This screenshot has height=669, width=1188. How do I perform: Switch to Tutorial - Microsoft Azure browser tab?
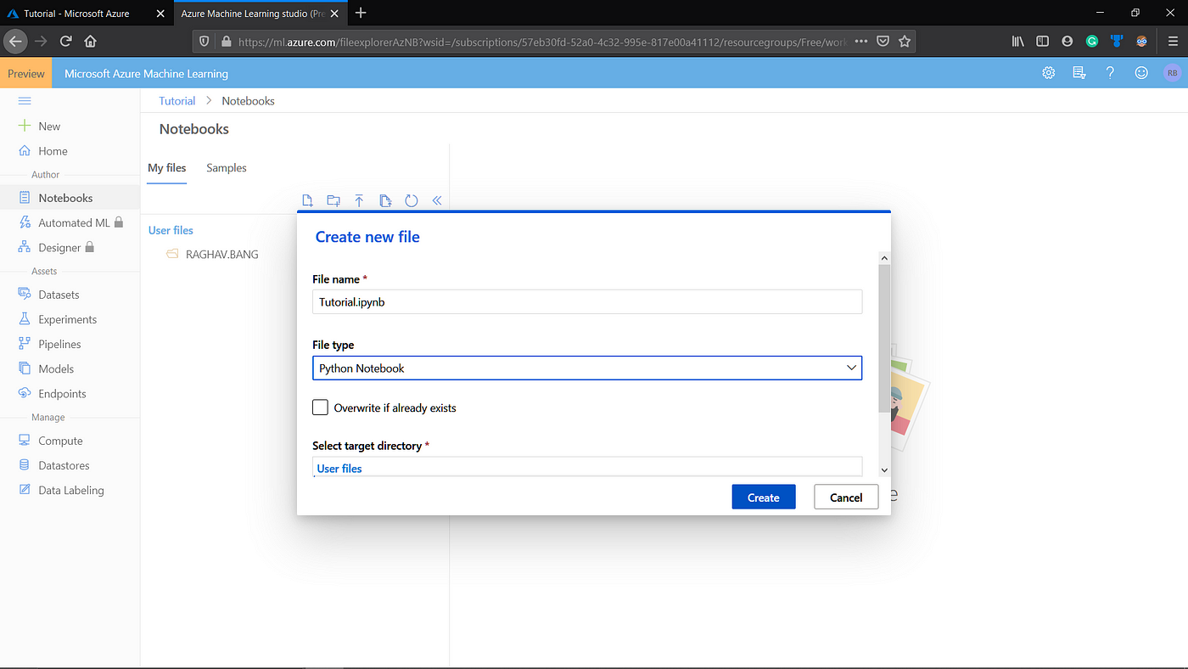76,14
